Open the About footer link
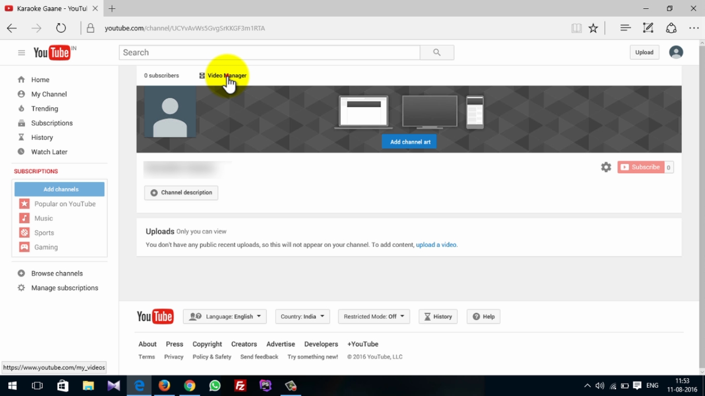The height and width of the screenshot is (396, 705). point(147,344)
